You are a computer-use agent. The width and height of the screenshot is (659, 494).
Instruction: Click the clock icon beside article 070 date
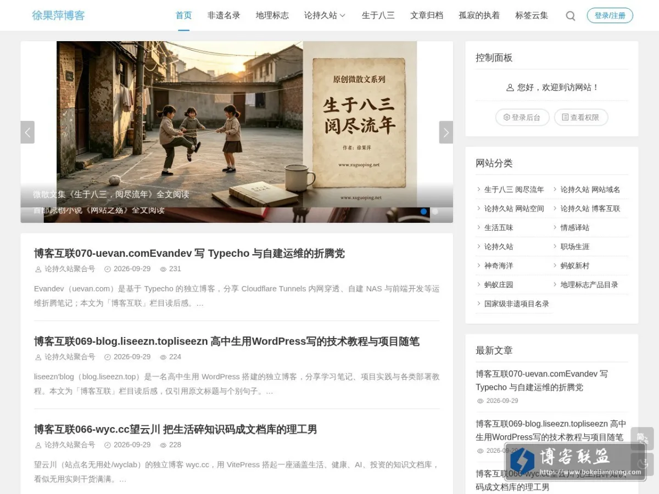tap(108, 270)
